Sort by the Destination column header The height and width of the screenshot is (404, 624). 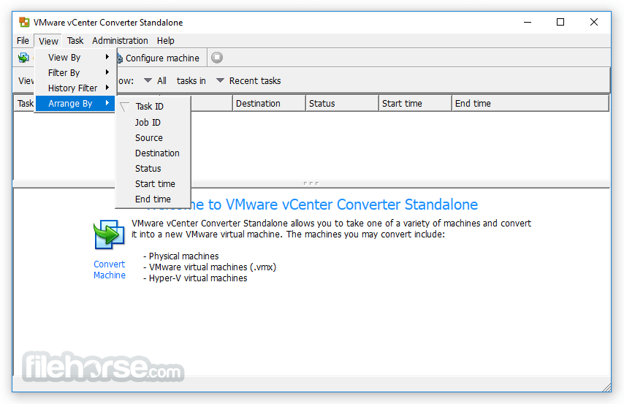[x=269, y=104]
